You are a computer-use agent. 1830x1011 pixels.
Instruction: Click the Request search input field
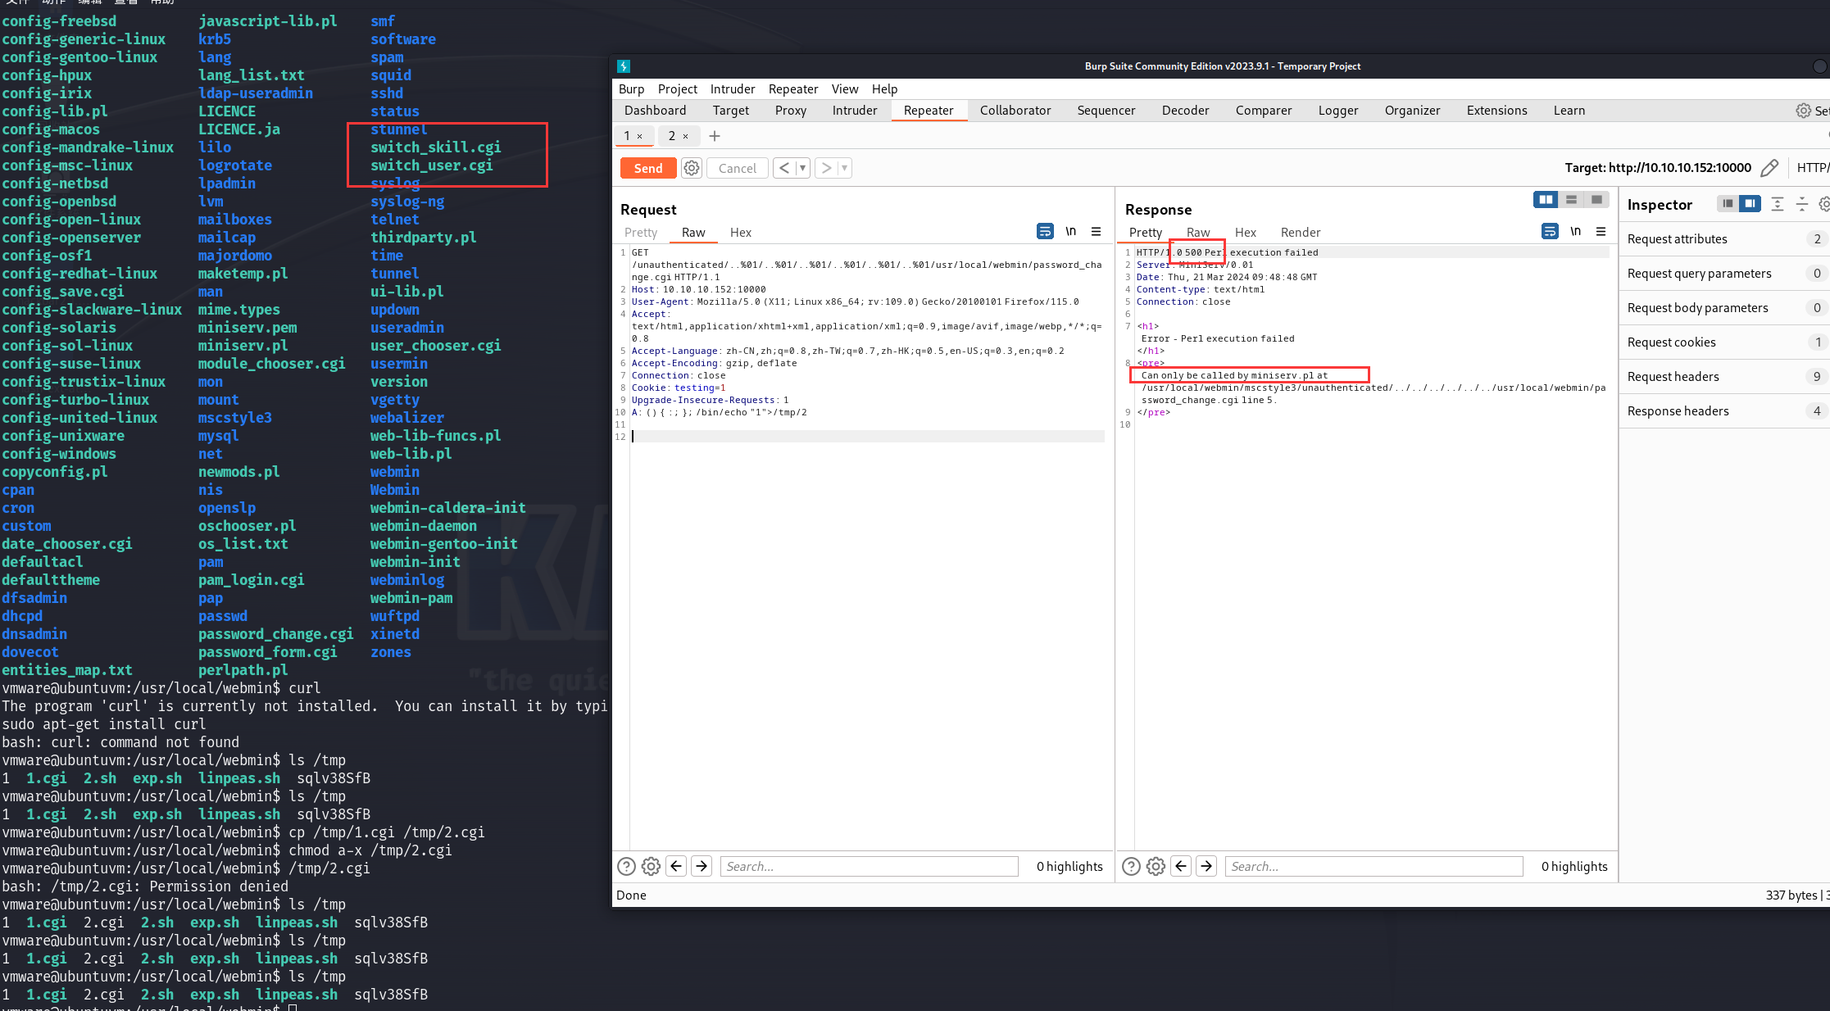[x=869, y=866]
